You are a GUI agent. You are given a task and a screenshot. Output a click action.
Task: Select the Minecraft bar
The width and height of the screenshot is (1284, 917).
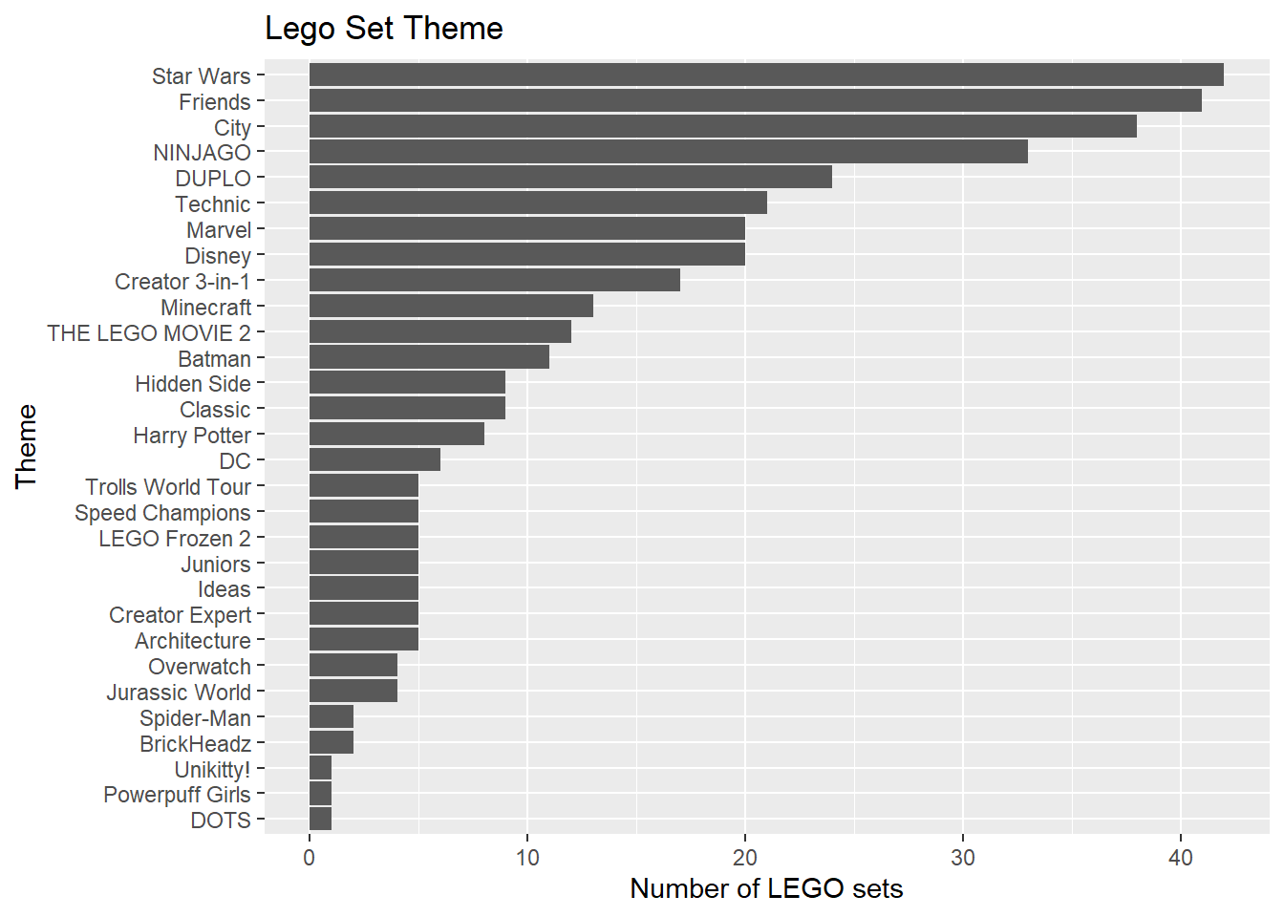click(451, 307)
